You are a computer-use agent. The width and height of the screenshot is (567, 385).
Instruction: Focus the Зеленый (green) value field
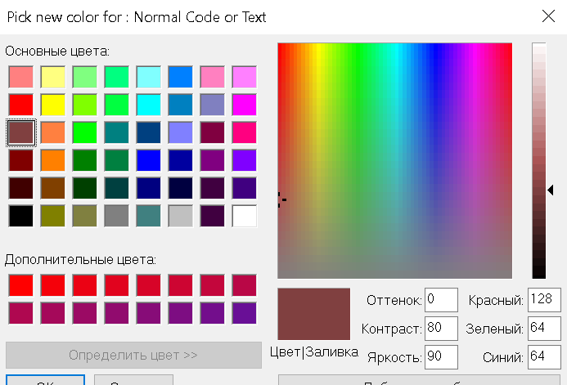tap(544, 329)
